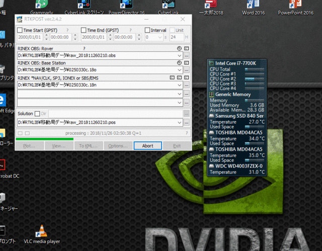322x251 pixels.
Task: View Base Station RINEX file contents
Action: (x=187, y=63)
